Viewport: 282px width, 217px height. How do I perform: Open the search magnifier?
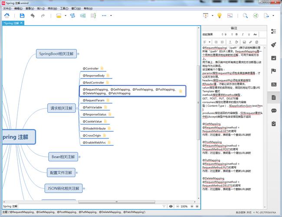pyautogui.click(x=245, y=16)
